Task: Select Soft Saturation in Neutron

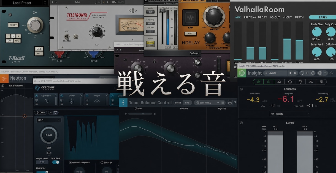Action: [15, 86]
